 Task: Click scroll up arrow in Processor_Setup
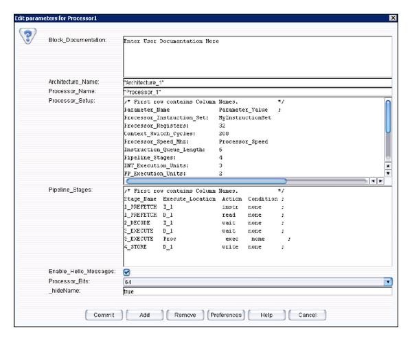coord(388,165)
